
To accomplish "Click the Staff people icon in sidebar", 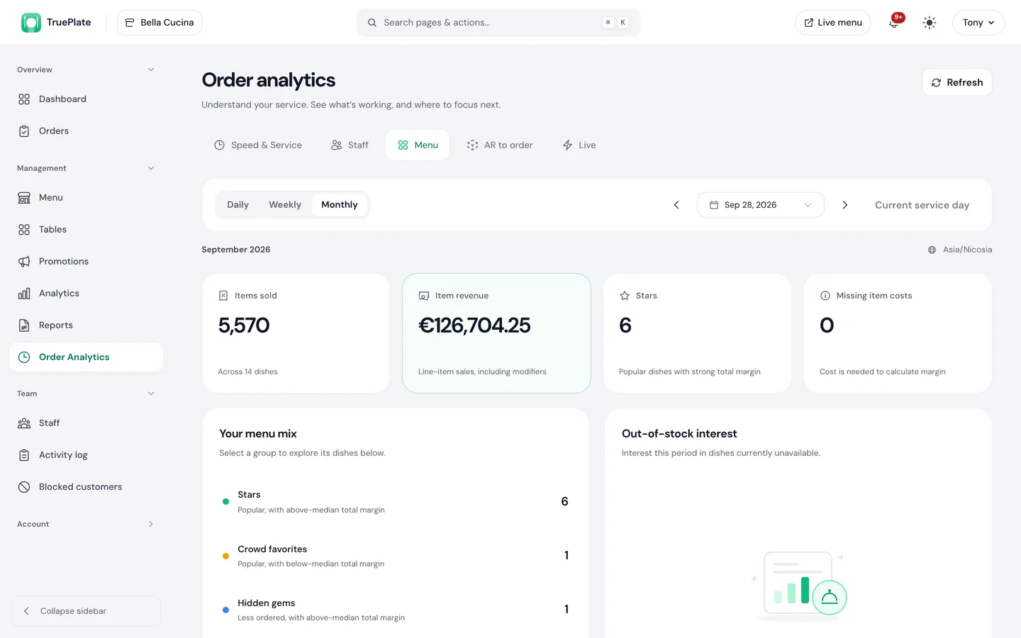I will coord(24,423).
